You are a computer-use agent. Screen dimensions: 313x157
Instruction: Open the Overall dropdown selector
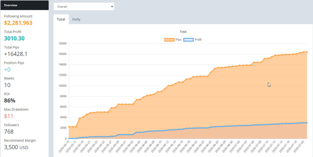pyautogui.click(x=84, y=6)
